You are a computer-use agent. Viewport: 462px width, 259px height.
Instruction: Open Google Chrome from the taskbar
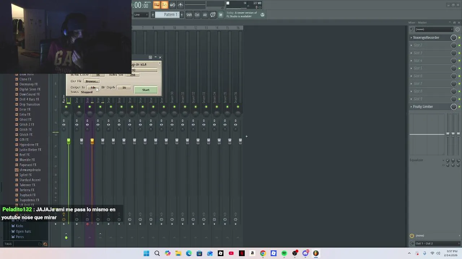coord(263,254)
